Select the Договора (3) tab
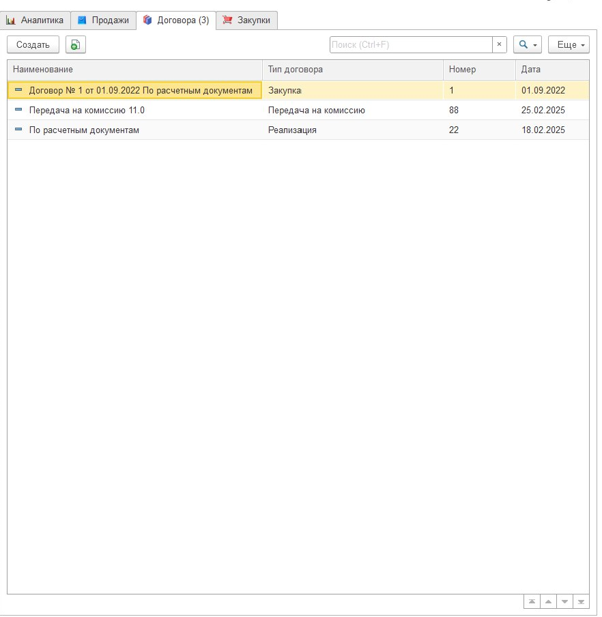 pyautogui.click(x=176, y=20)
